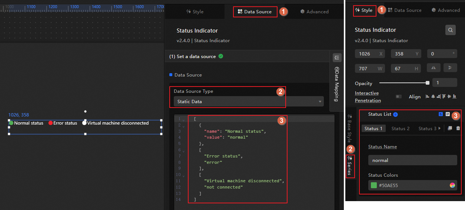Delete the selected status with trash icon

(x=458, y=128)
